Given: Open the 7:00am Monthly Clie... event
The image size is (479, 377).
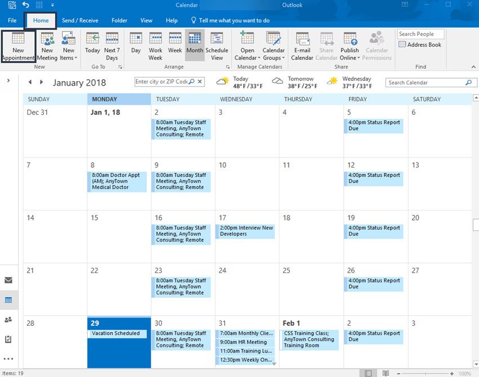Looking at the screenshot, I should click(245, 333).
